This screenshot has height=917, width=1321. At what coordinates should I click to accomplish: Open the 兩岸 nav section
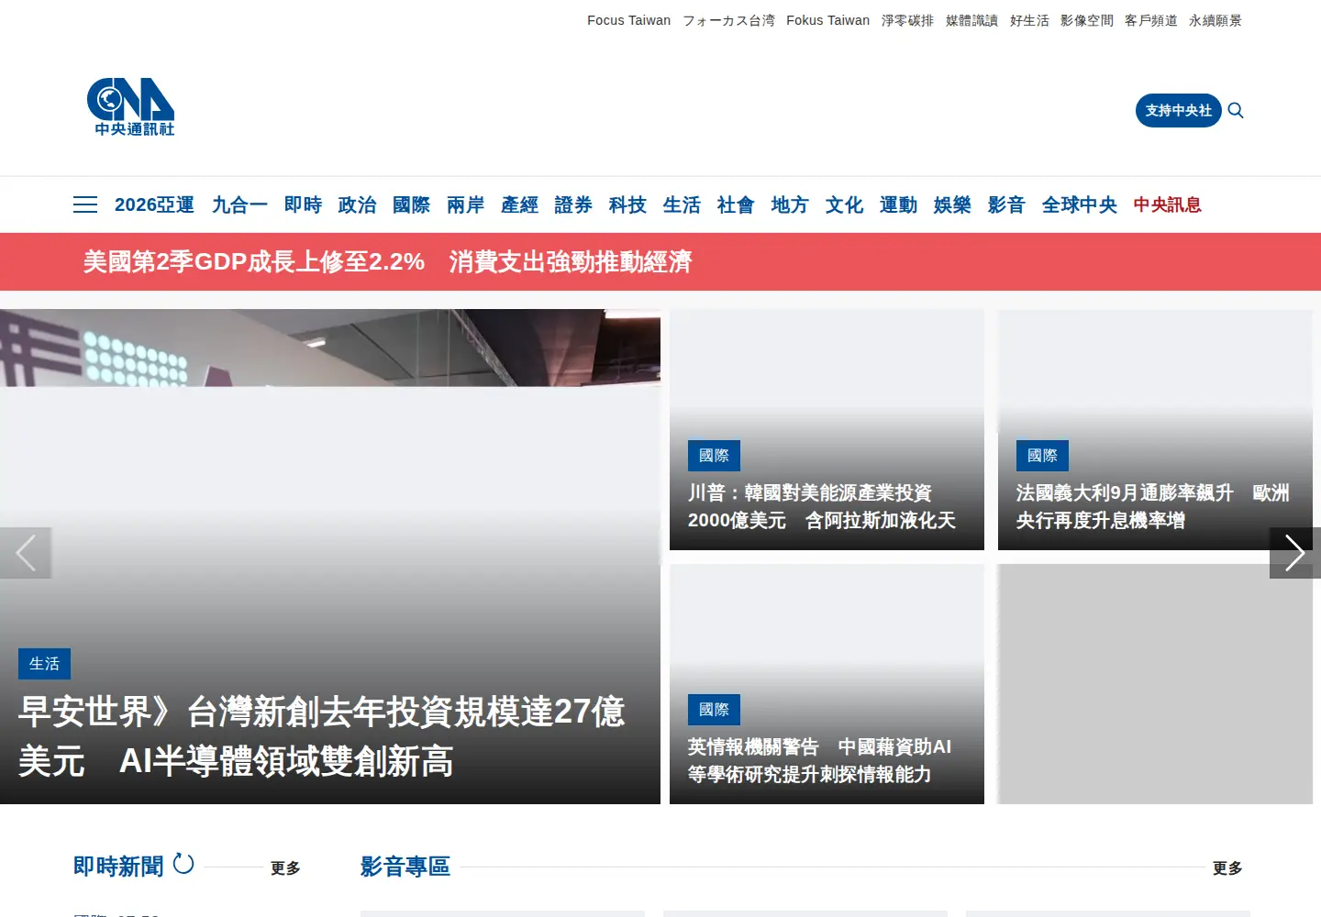(x=465, y=204)
